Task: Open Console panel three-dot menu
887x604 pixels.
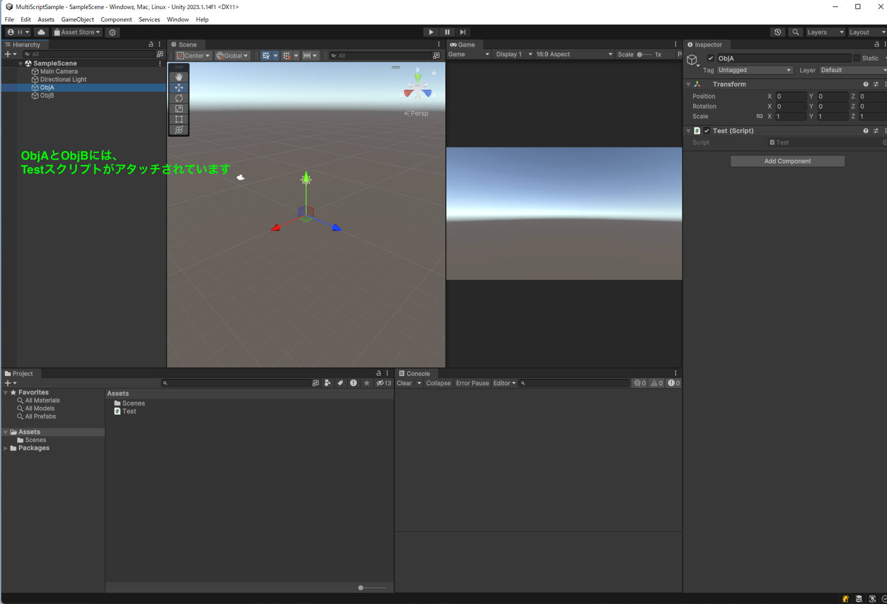Action: tap(676, 373)
